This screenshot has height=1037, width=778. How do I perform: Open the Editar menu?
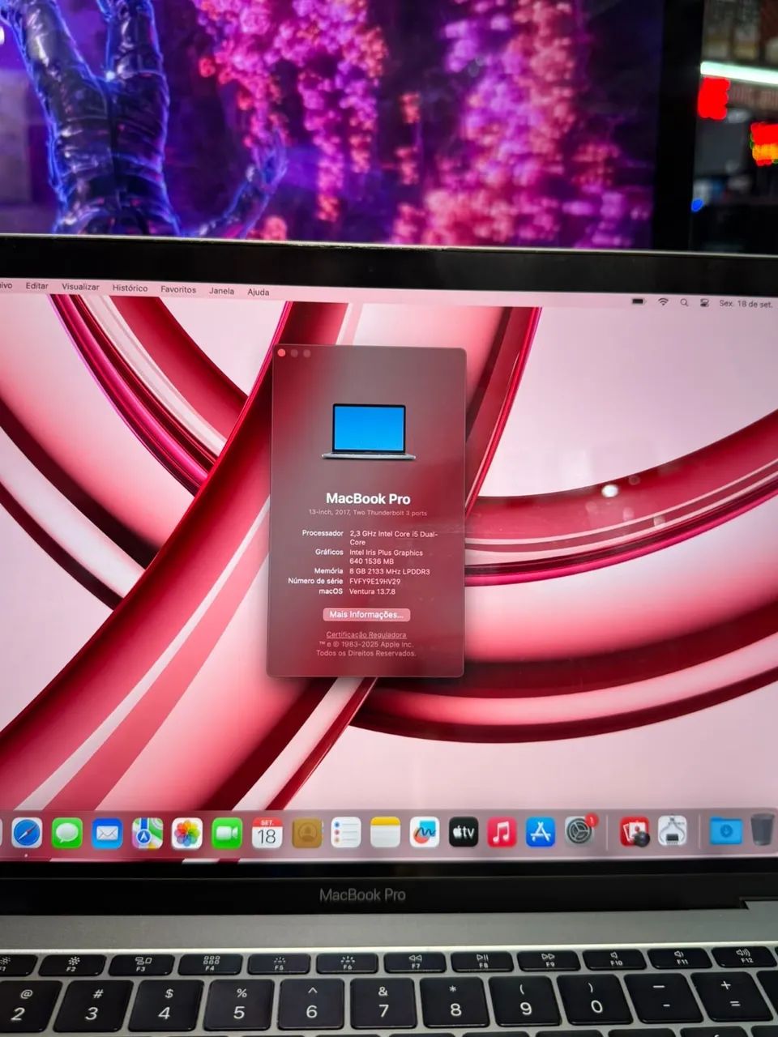[x=36, y=286]
